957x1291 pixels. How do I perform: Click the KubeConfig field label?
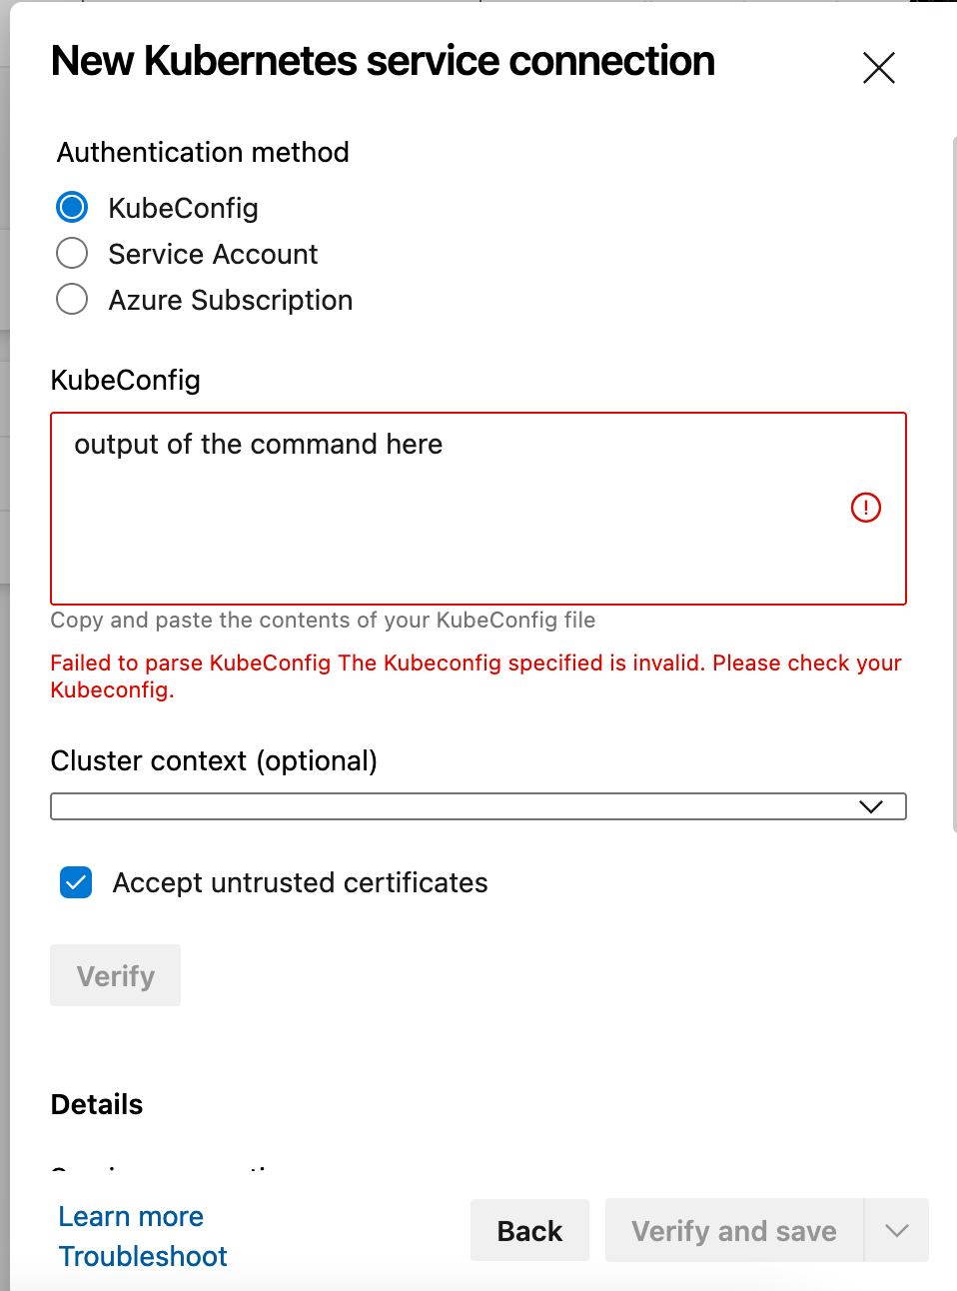(x=126, y=380)
